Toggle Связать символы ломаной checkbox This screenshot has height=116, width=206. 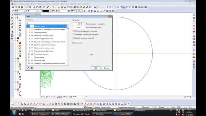pos(74,38)
